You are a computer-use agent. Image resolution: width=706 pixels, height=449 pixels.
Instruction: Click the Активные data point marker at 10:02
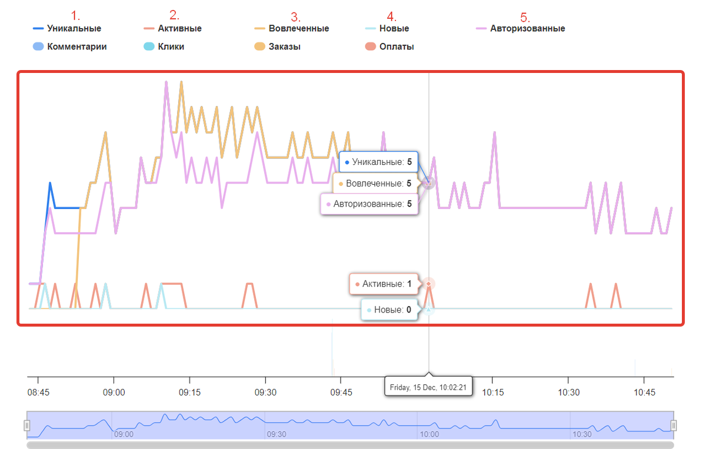(429, 284)
